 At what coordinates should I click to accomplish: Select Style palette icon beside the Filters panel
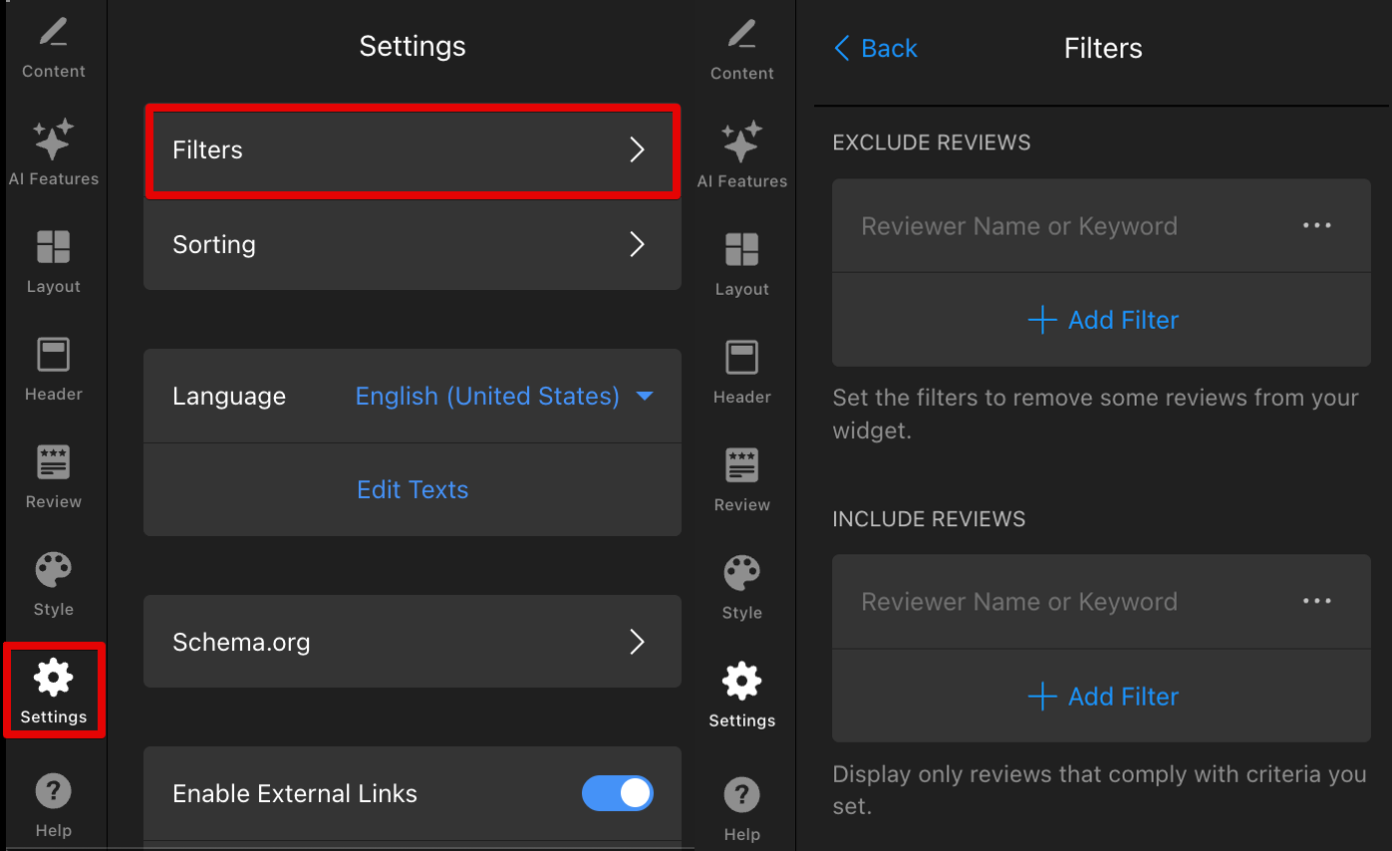pyautogui.click(x=741, y=587)
